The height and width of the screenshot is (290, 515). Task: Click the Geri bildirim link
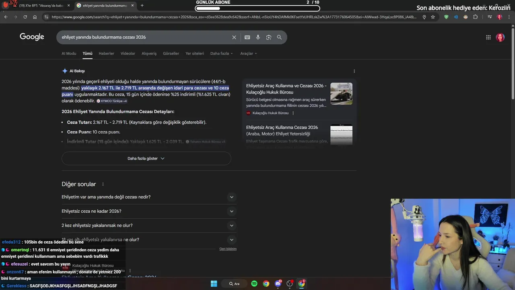(x=228, y=249)
